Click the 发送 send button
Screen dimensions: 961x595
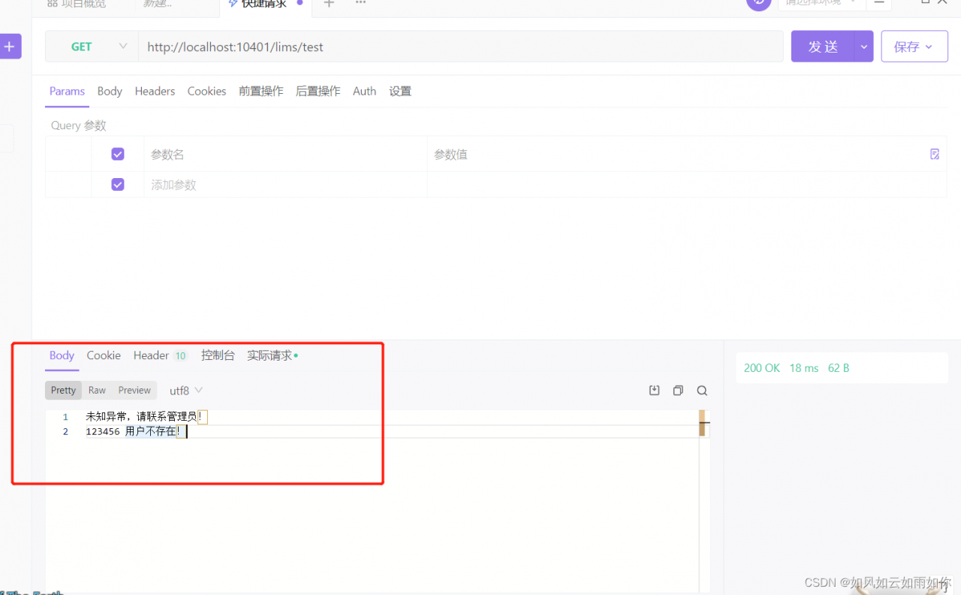click(823, 46)
